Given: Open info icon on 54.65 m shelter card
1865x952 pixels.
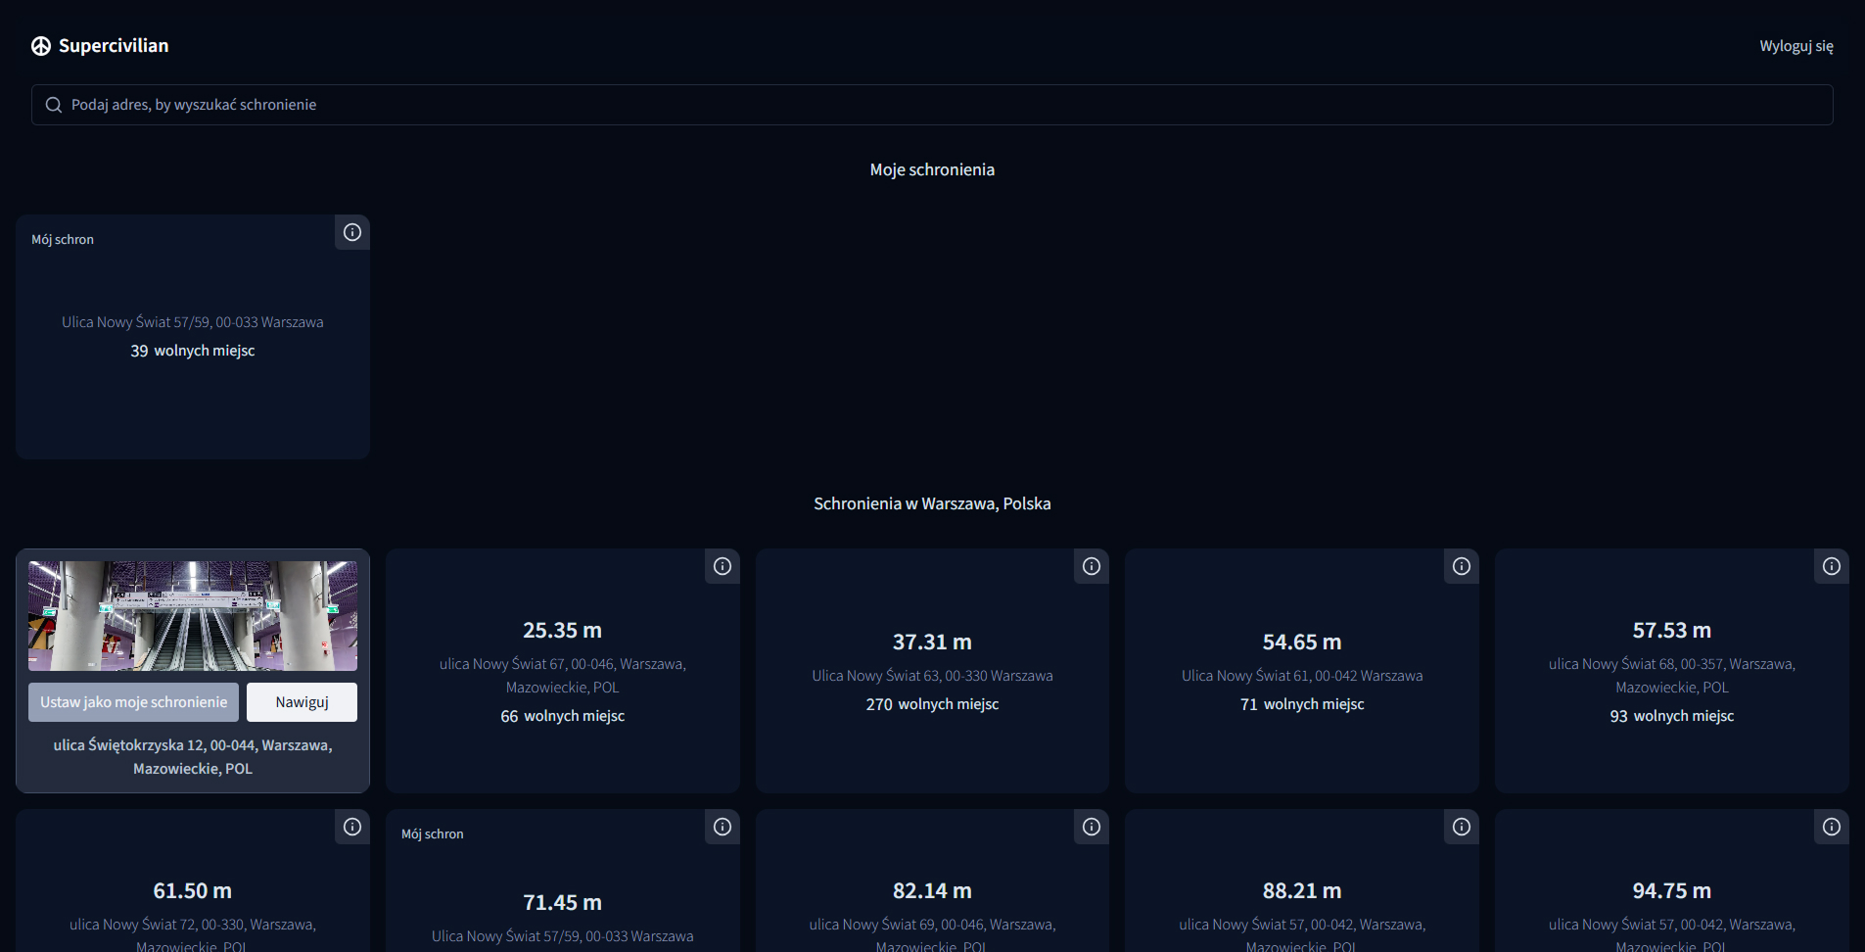Looking at the screenshot, I should click(x=1462, y=566).
